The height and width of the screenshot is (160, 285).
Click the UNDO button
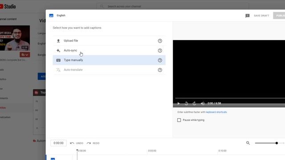[77, 143]
